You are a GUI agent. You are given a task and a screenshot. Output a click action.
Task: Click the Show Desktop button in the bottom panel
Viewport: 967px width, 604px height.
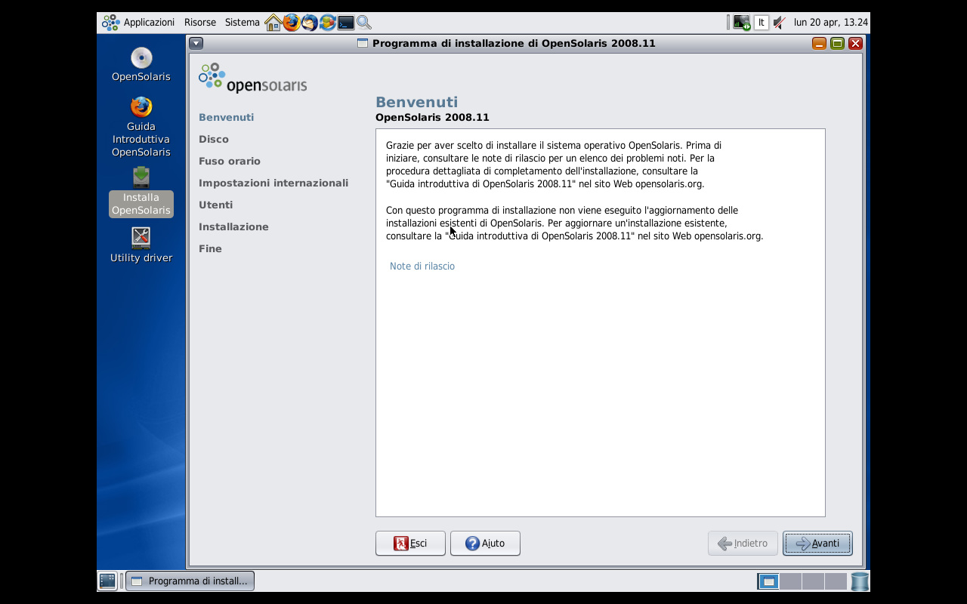[107, 581]
